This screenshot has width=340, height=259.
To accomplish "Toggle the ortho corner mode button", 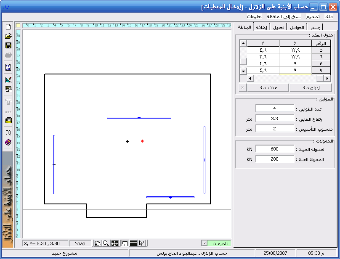I will (125, 243).
